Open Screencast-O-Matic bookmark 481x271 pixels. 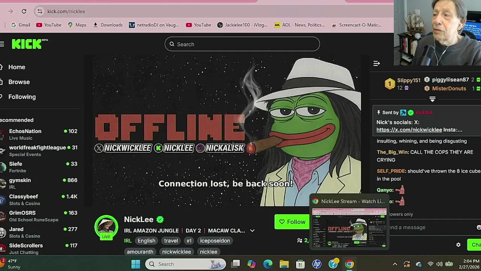pos(356,25)
